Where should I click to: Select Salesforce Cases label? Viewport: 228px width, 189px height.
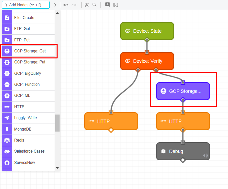29,151
